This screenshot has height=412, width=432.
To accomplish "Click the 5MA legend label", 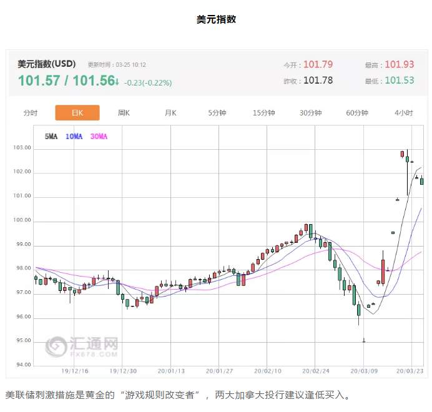I will coord(51,137).
